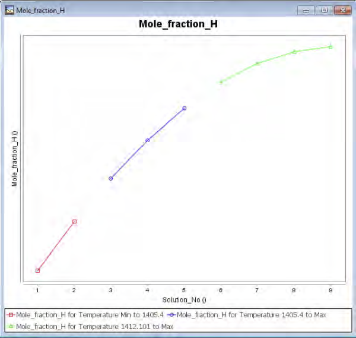The height and width of the screenshot is (338, 356).
Task: Click the blue legend circle symbol
Action: (x=171, y=315)
